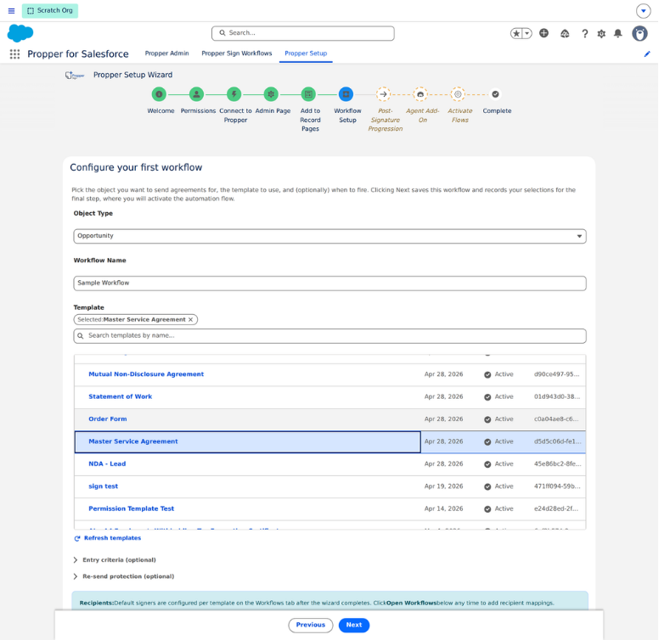Go to the Add to Record Pages step
The height and width of the screenshot is (640, 659).
point(308,94)
